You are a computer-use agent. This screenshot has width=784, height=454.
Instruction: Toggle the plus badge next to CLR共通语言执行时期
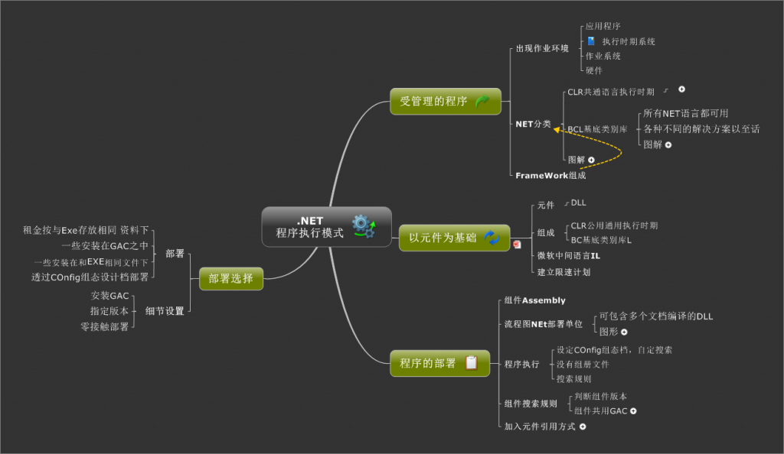click(x=681, y=89)
